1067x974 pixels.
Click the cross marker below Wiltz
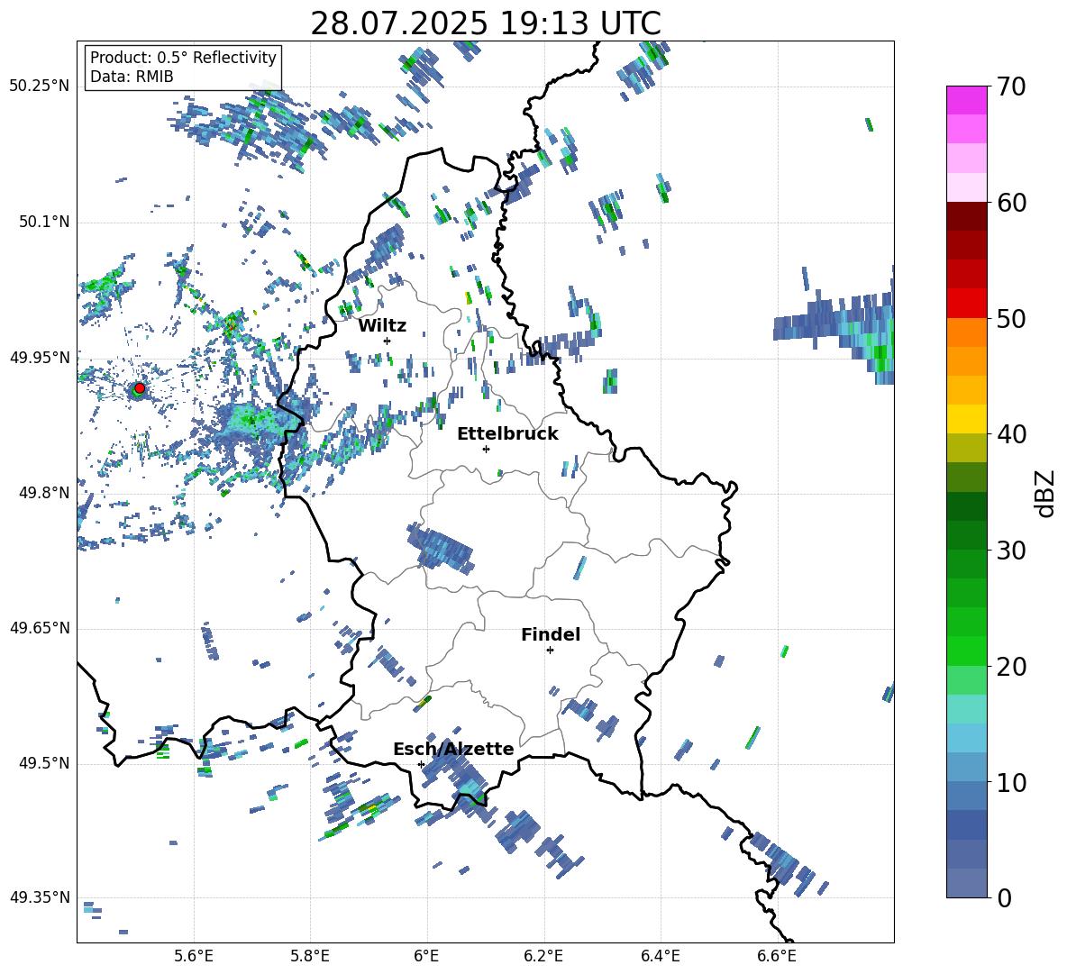(x=388, y=341)
